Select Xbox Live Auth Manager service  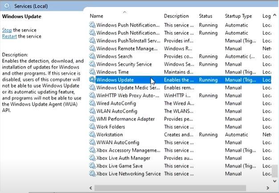180,158
